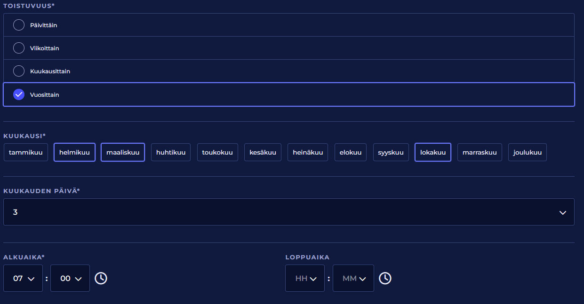Enable the marraskuu month chip
The width and height of the screenshot is (584, 304).
point(480,152)
